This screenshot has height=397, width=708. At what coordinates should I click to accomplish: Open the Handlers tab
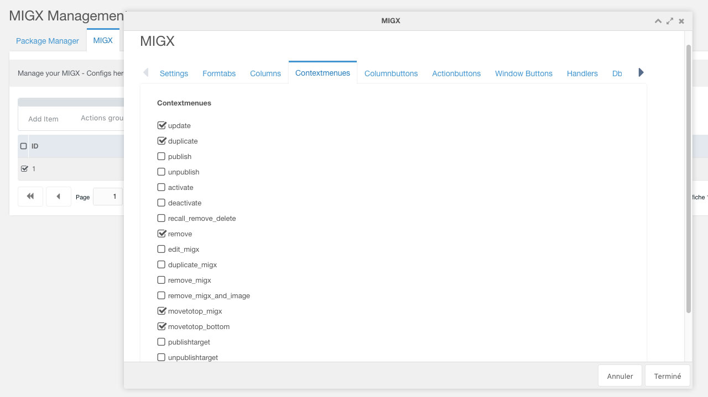582,73
